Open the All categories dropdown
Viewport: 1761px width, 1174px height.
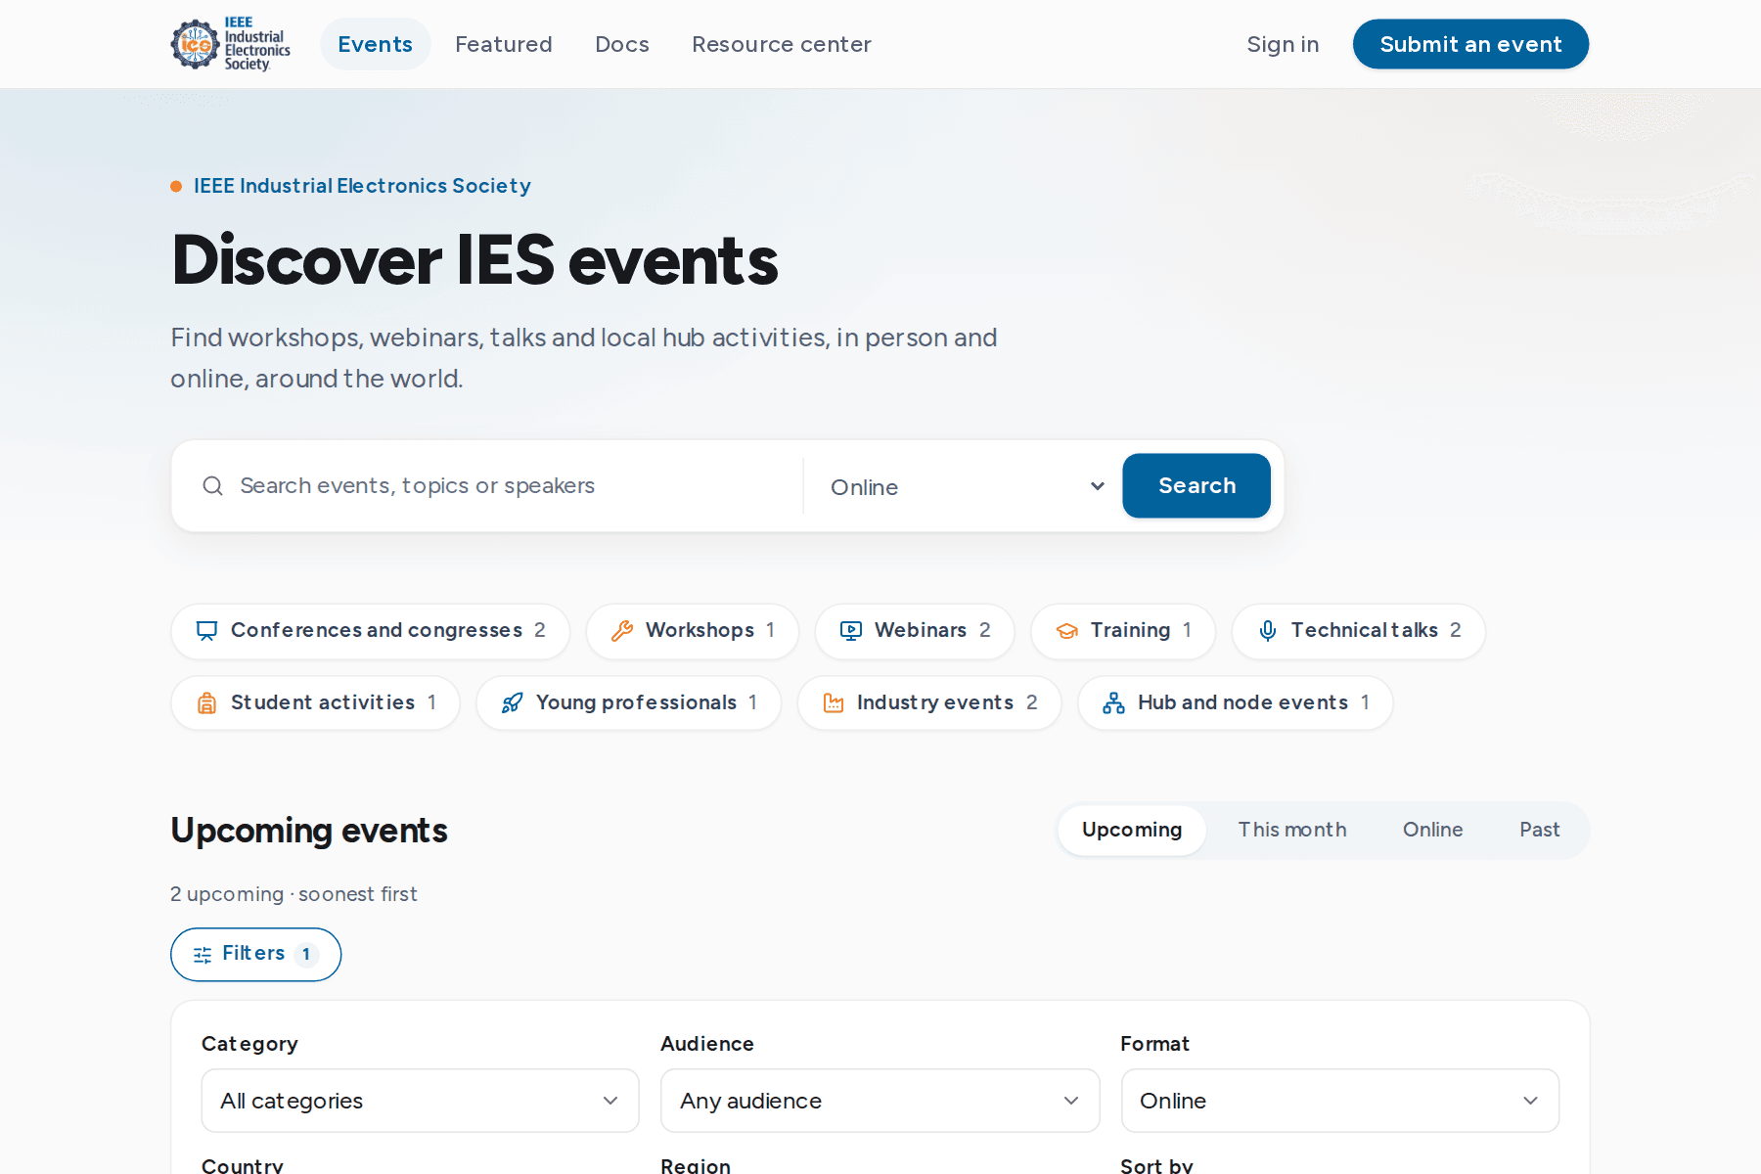pyautogui.click(x=421, y=1101)
